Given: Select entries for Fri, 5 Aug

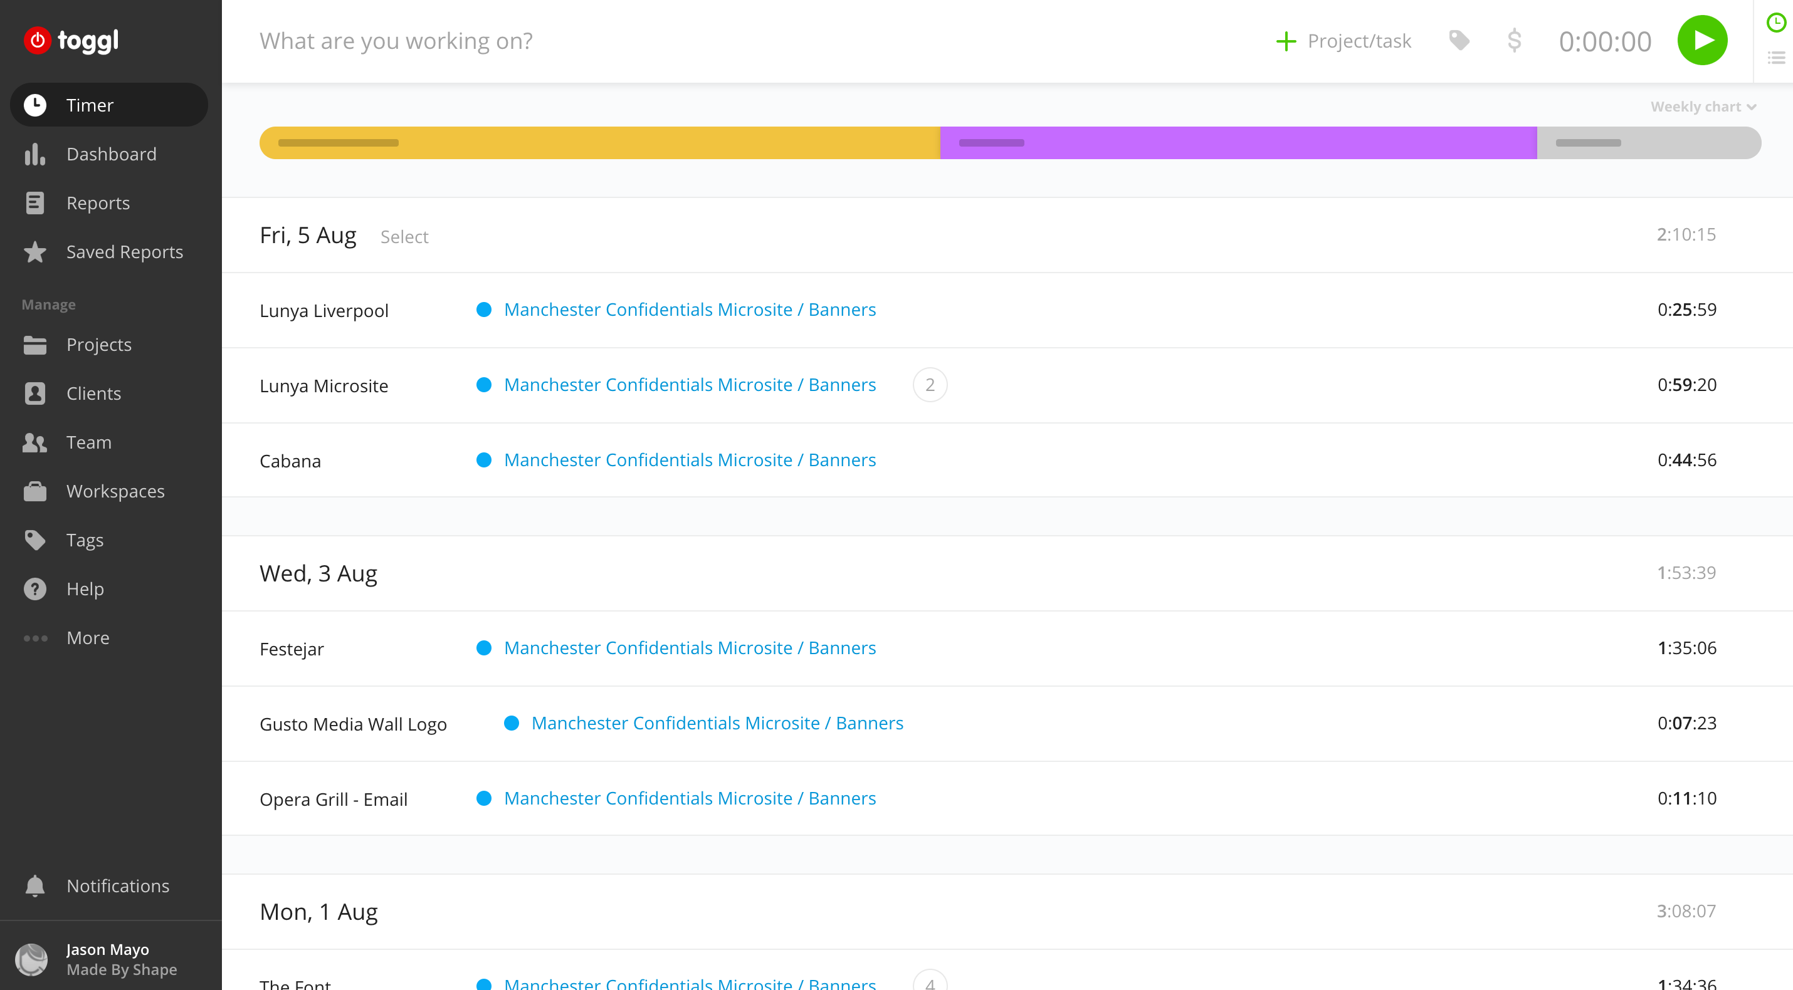Looking at the screenshot, I should click(404, 237).
